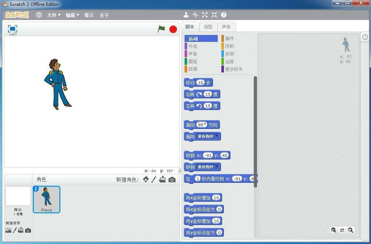This screenshot has width=371, height=244.
Task: Select the shrink sprite tool
Action: [x=214, y=15]
